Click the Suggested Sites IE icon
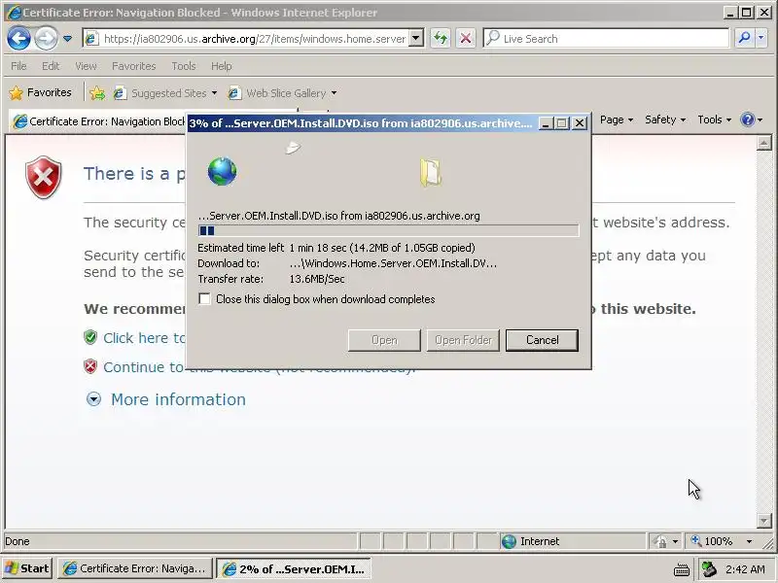 pyautogui.click(x=119, y=93)
